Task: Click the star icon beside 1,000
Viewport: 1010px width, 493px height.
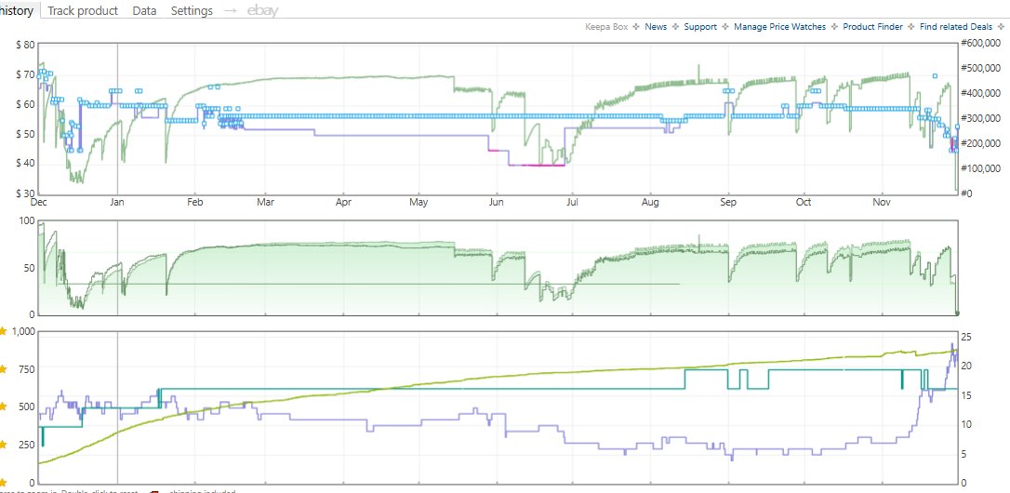Action: [x=3, y=330]
